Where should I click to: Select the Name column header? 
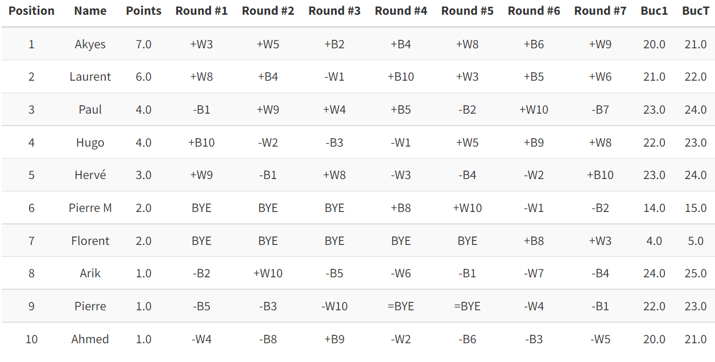pos(90,11)
